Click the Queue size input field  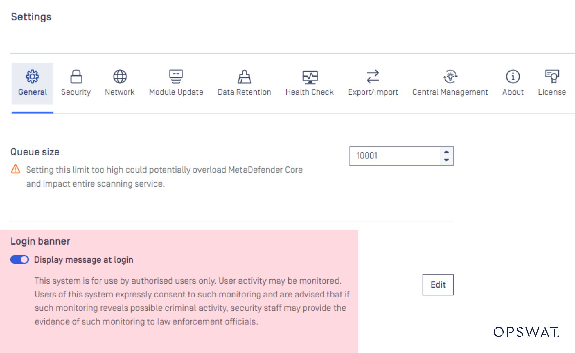click(395, 156)
